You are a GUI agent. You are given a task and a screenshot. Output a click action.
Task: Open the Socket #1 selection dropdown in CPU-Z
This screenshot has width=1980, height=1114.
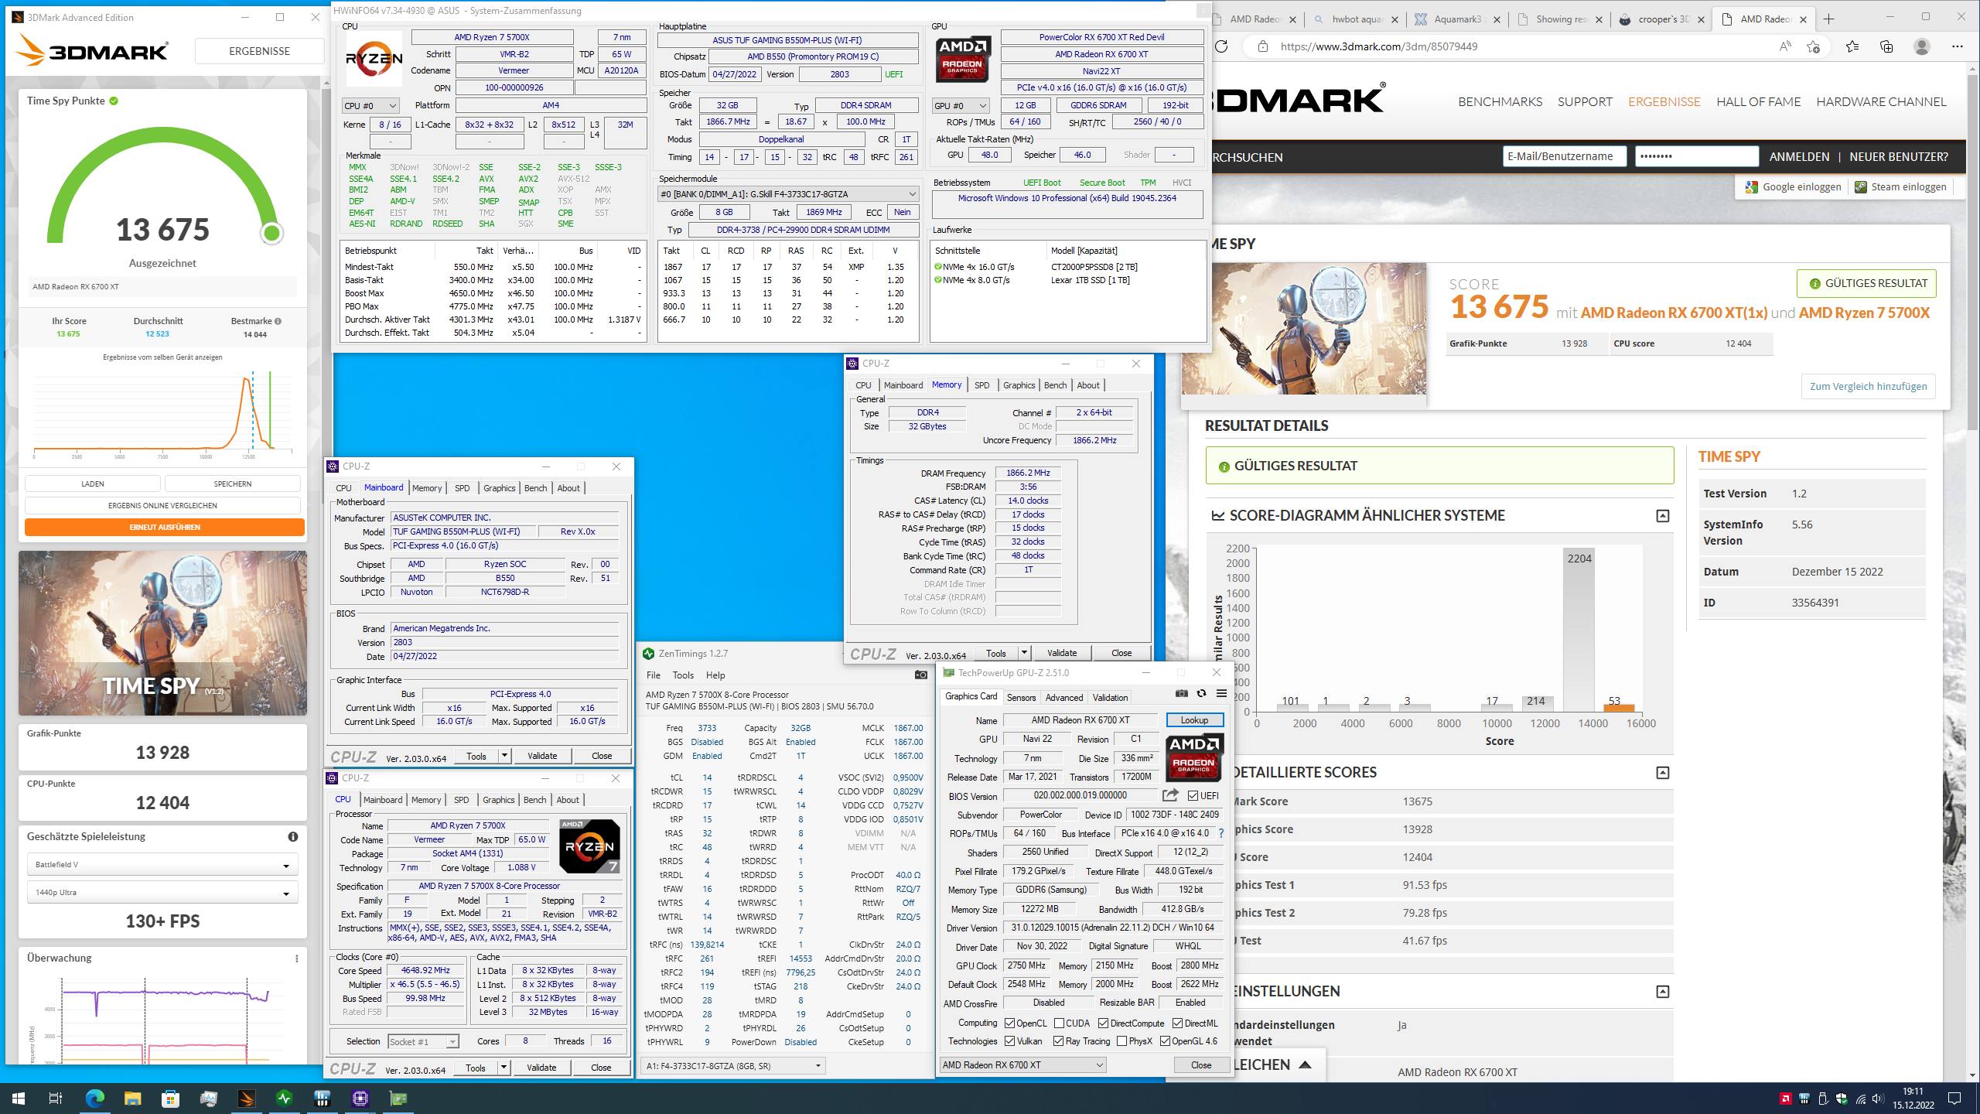pos(423,1042)
